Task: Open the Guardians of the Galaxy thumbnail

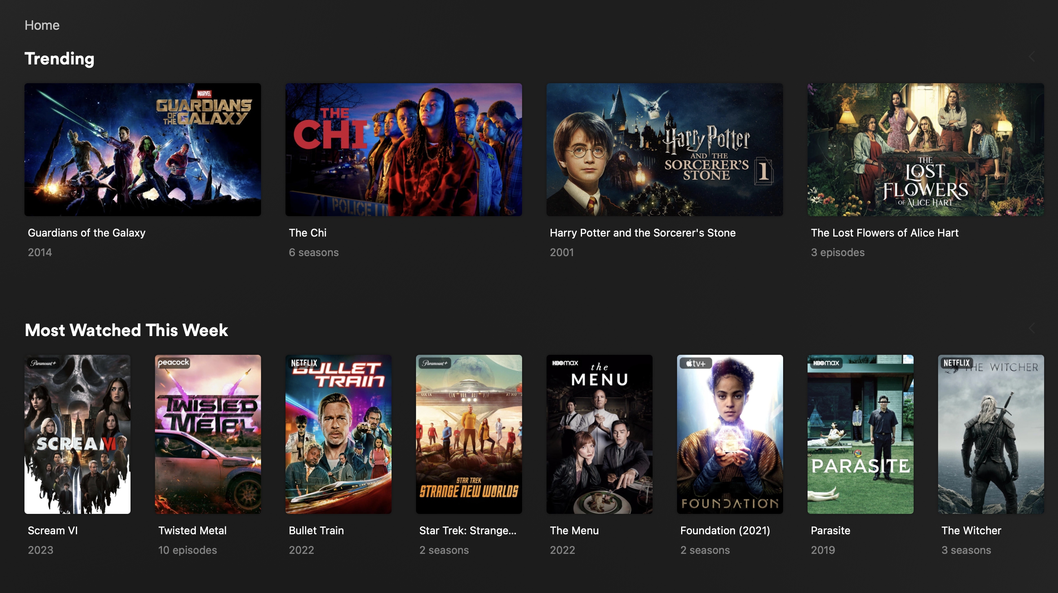Action: (x=142, y=150)
